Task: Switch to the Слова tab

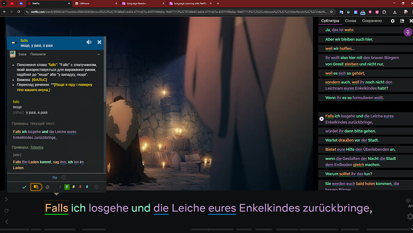Action: (350, 21)
